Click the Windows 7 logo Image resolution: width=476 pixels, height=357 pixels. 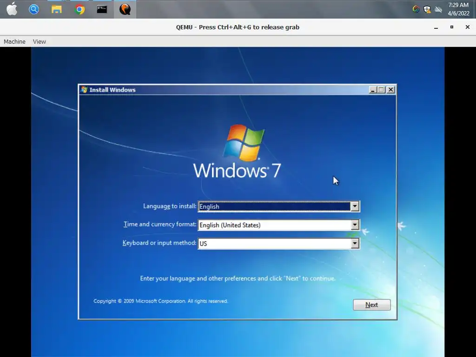click(x=238, y=151)
